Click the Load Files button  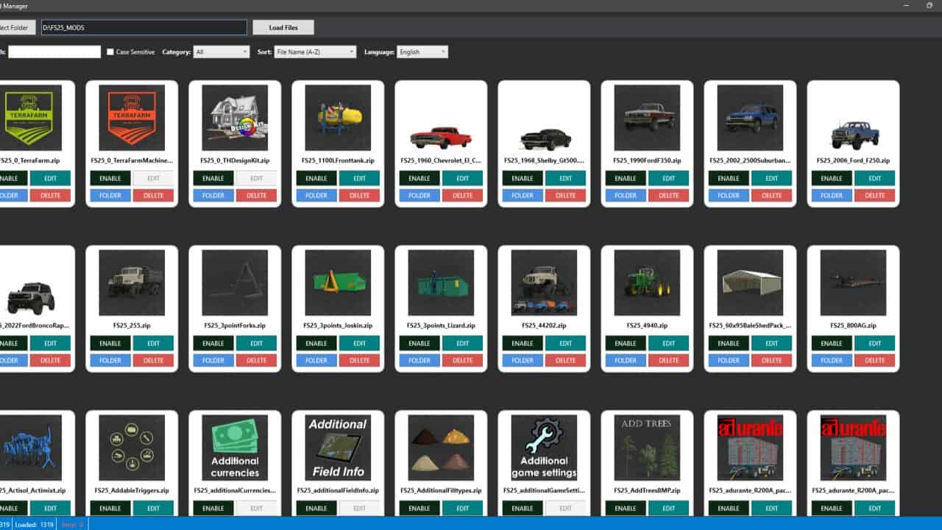[x=283, y=26]
